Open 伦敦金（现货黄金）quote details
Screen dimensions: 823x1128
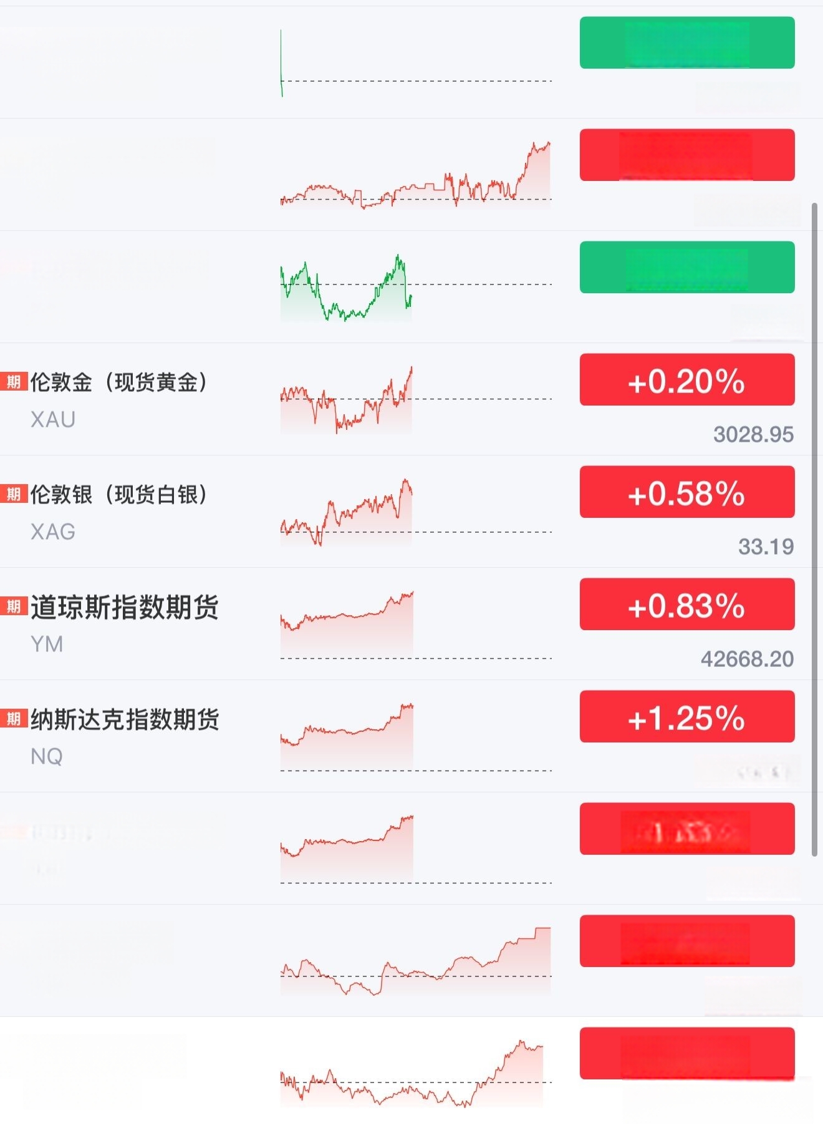coord(118,382)
